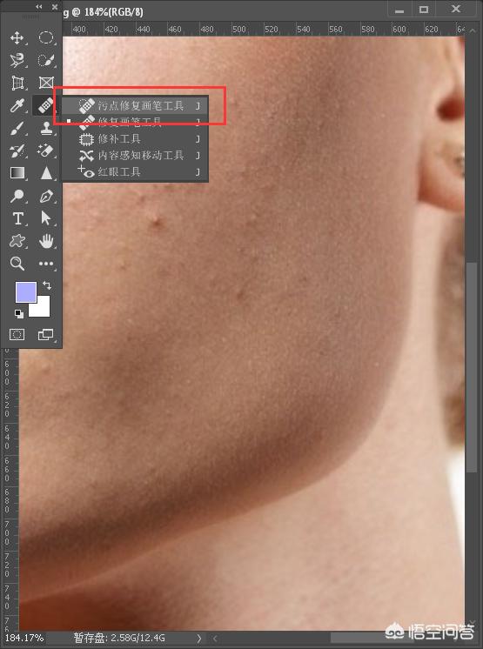
Task: Expand status bar info arrow
Action: coord(199,639)
